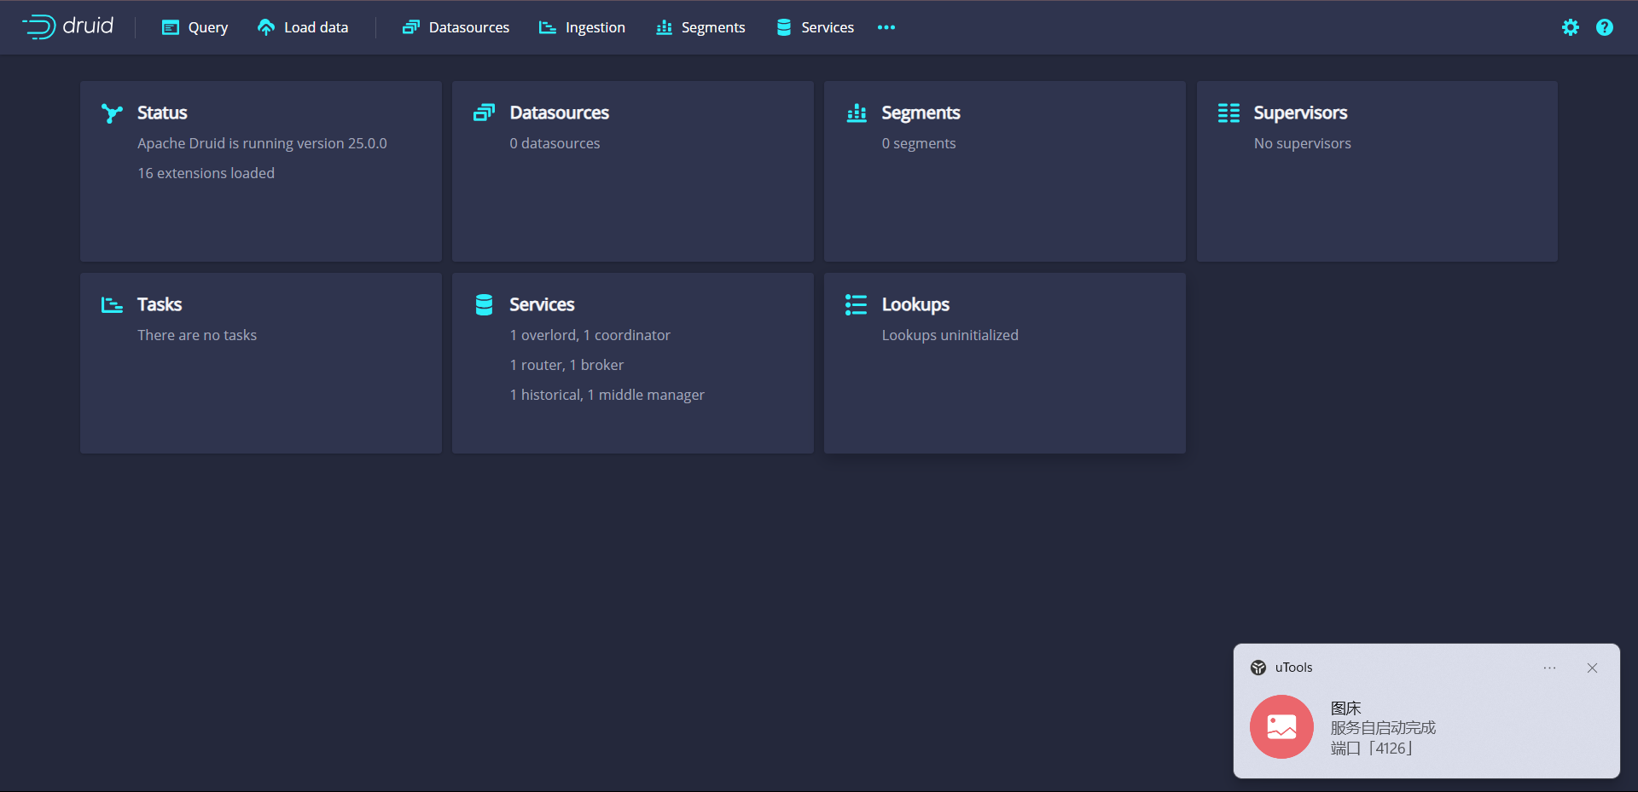Viewport: 1638px width, 792px height.
Task: Click the 图床 notification title
Action: click(x=1346, y=708)
